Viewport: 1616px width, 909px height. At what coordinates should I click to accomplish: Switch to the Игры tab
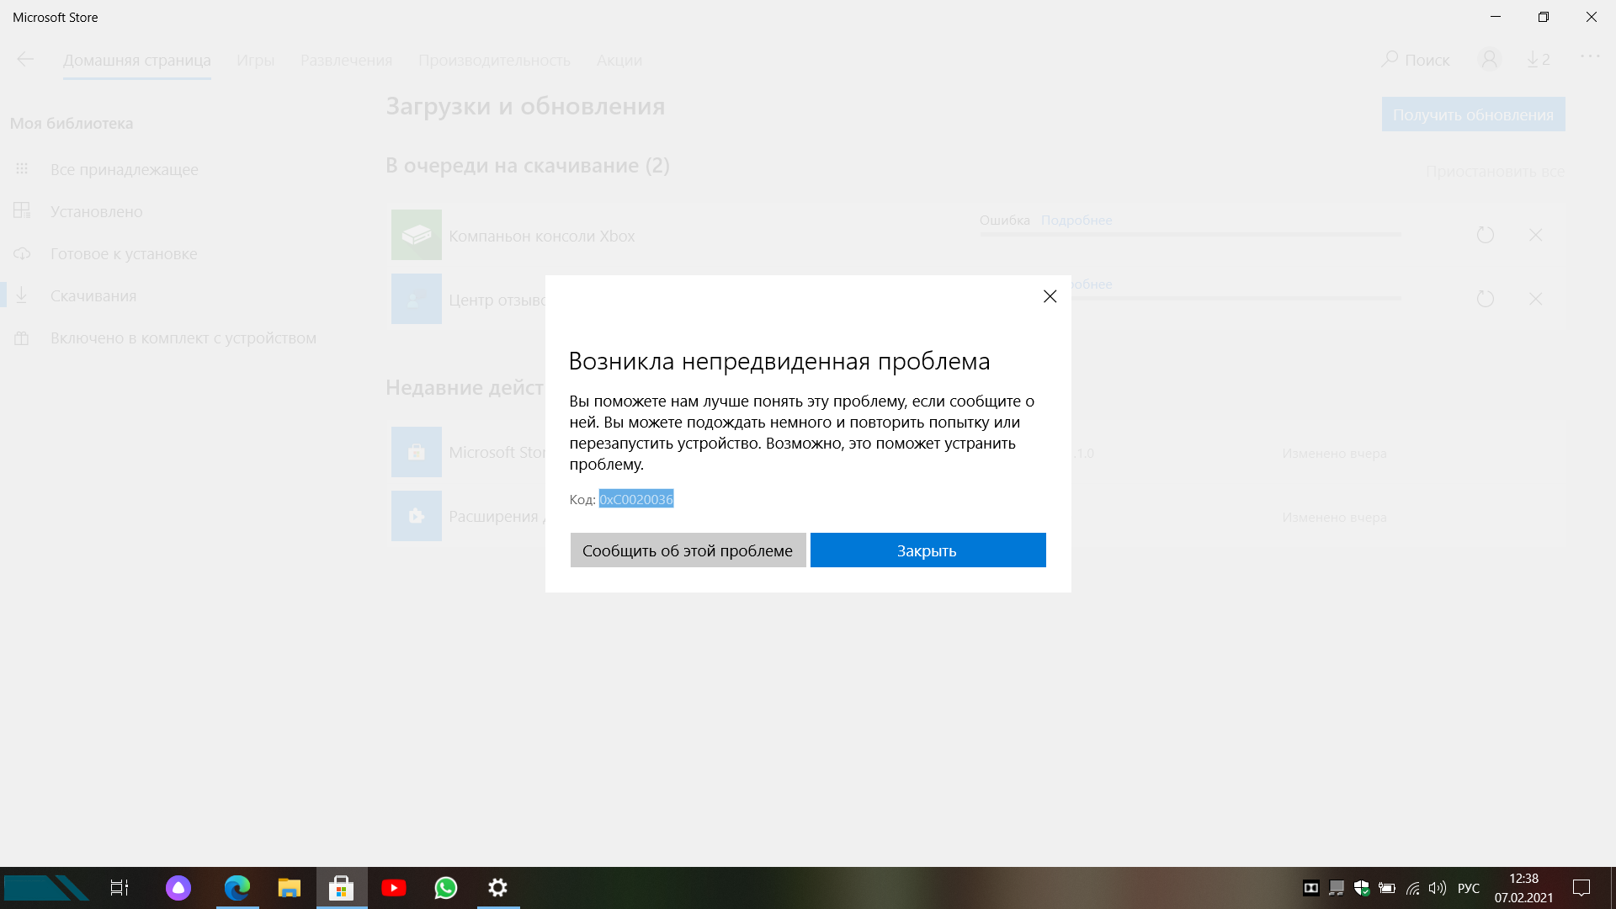pos(256,61)
